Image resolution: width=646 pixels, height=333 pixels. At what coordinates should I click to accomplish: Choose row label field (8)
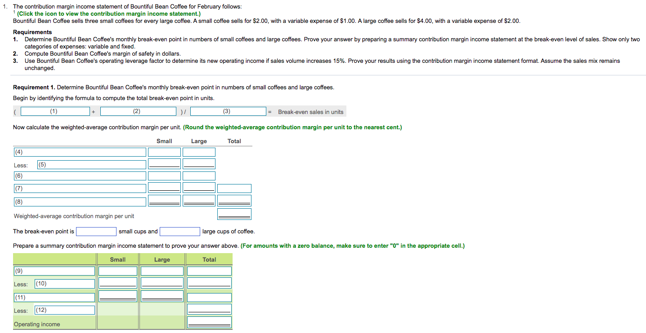click(80, 202)
